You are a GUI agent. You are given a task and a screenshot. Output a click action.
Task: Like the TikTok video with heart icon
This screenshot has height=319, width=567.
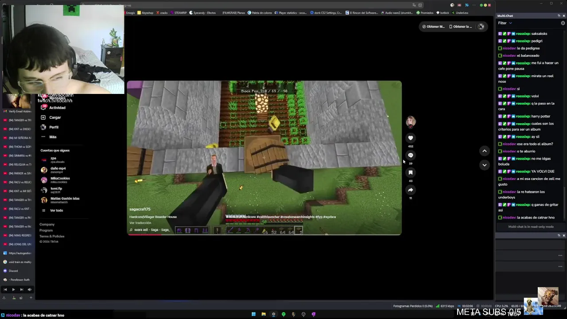coord(411,138)
